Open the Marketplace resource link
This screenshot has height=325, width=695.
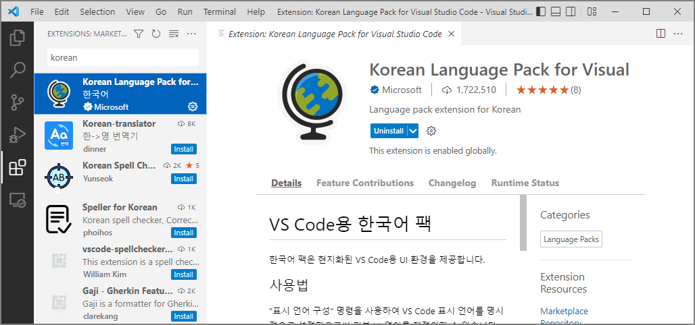click(564, 312)
